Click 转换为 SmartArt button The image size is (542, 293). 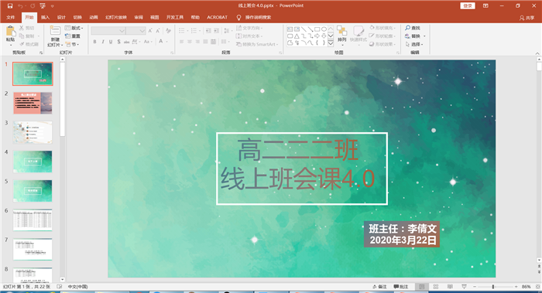point(258,44)
